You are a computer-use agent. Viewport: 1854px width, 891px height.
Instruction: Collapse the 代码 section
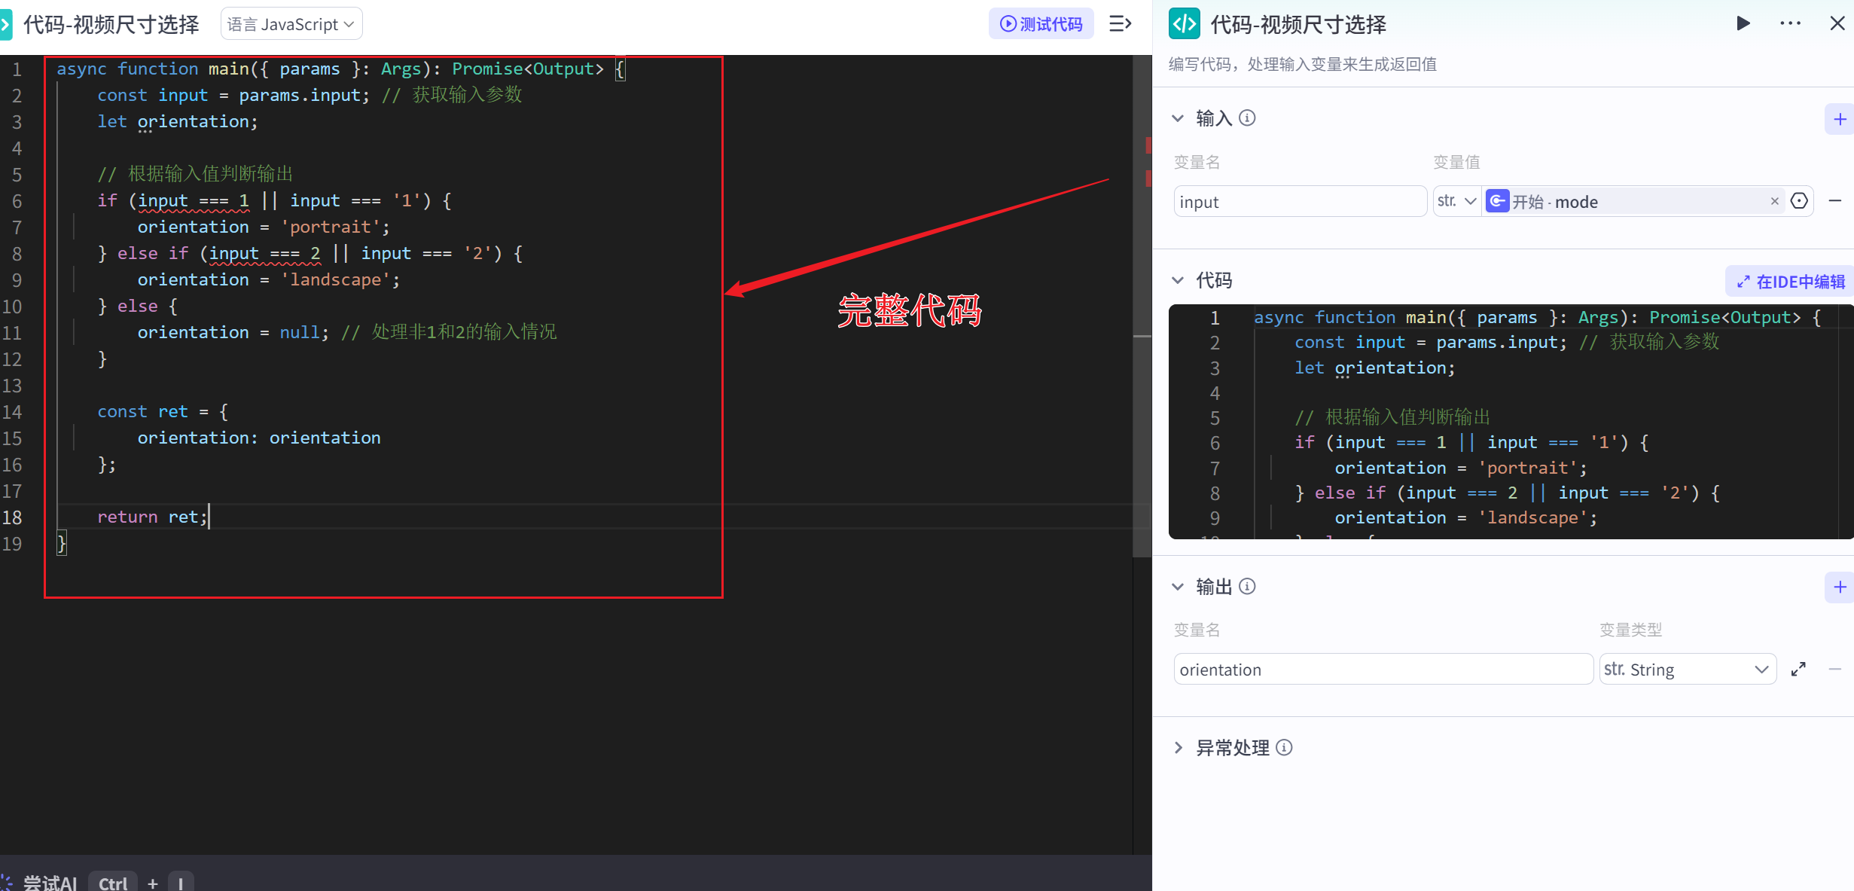[x=1179, y=279]
